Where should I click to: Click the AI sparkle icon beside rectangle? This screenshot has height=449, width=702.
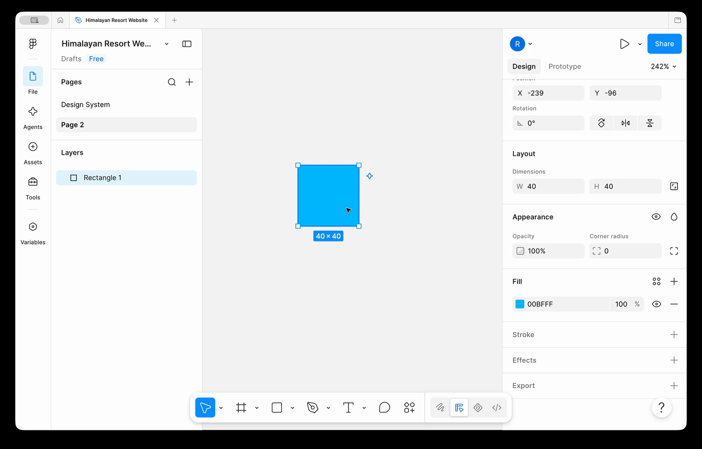pyautogui.click(x=370, y=176)
